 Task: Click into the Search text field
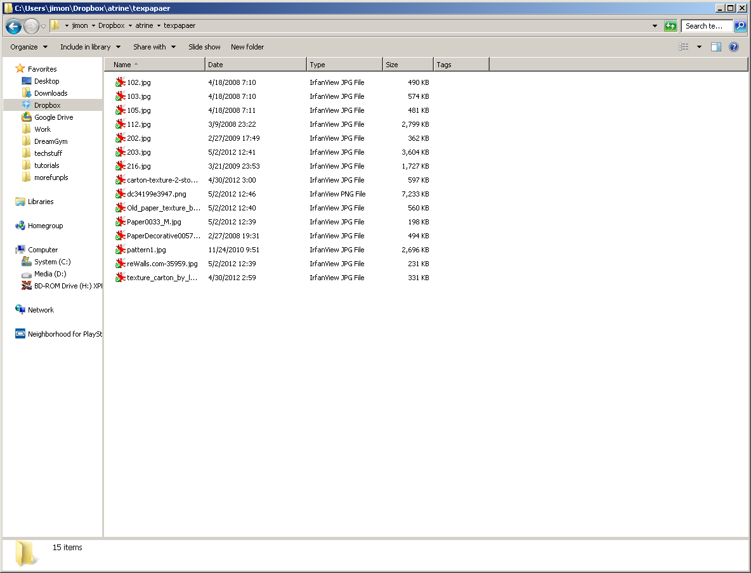point(706,26)
